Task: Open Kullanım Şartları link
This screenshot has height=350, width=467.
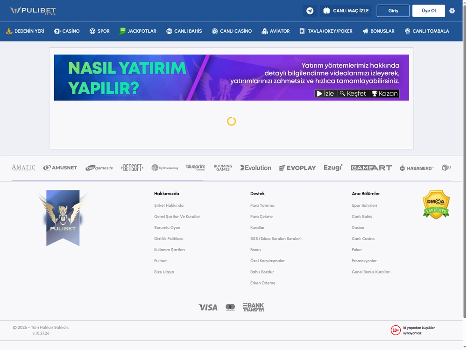Action: 170,250
